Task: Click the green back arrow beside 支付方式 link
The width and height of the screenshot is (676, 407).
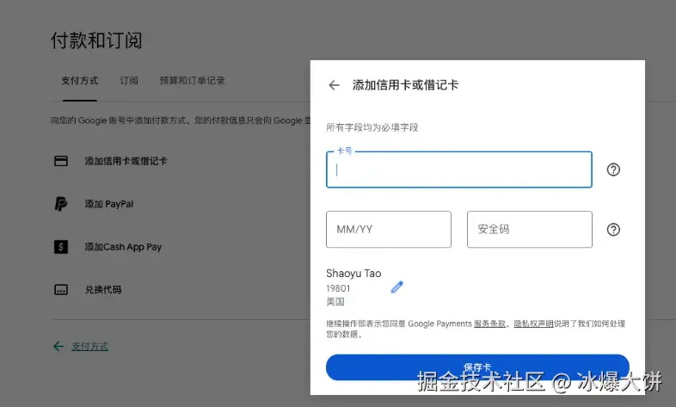Action: pyautogui.click(x=58, y=346)
